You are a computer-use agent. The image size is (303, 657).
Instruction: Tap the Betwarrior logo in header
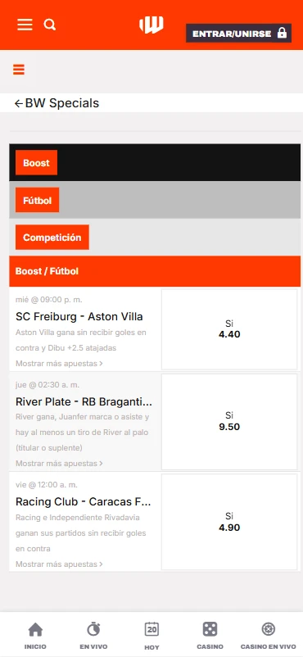point(151,25)
